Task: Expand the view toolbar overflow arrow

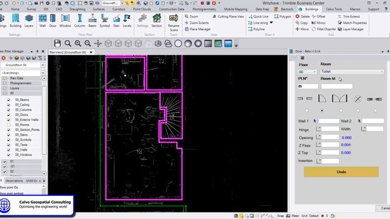Action: [236, 46]
